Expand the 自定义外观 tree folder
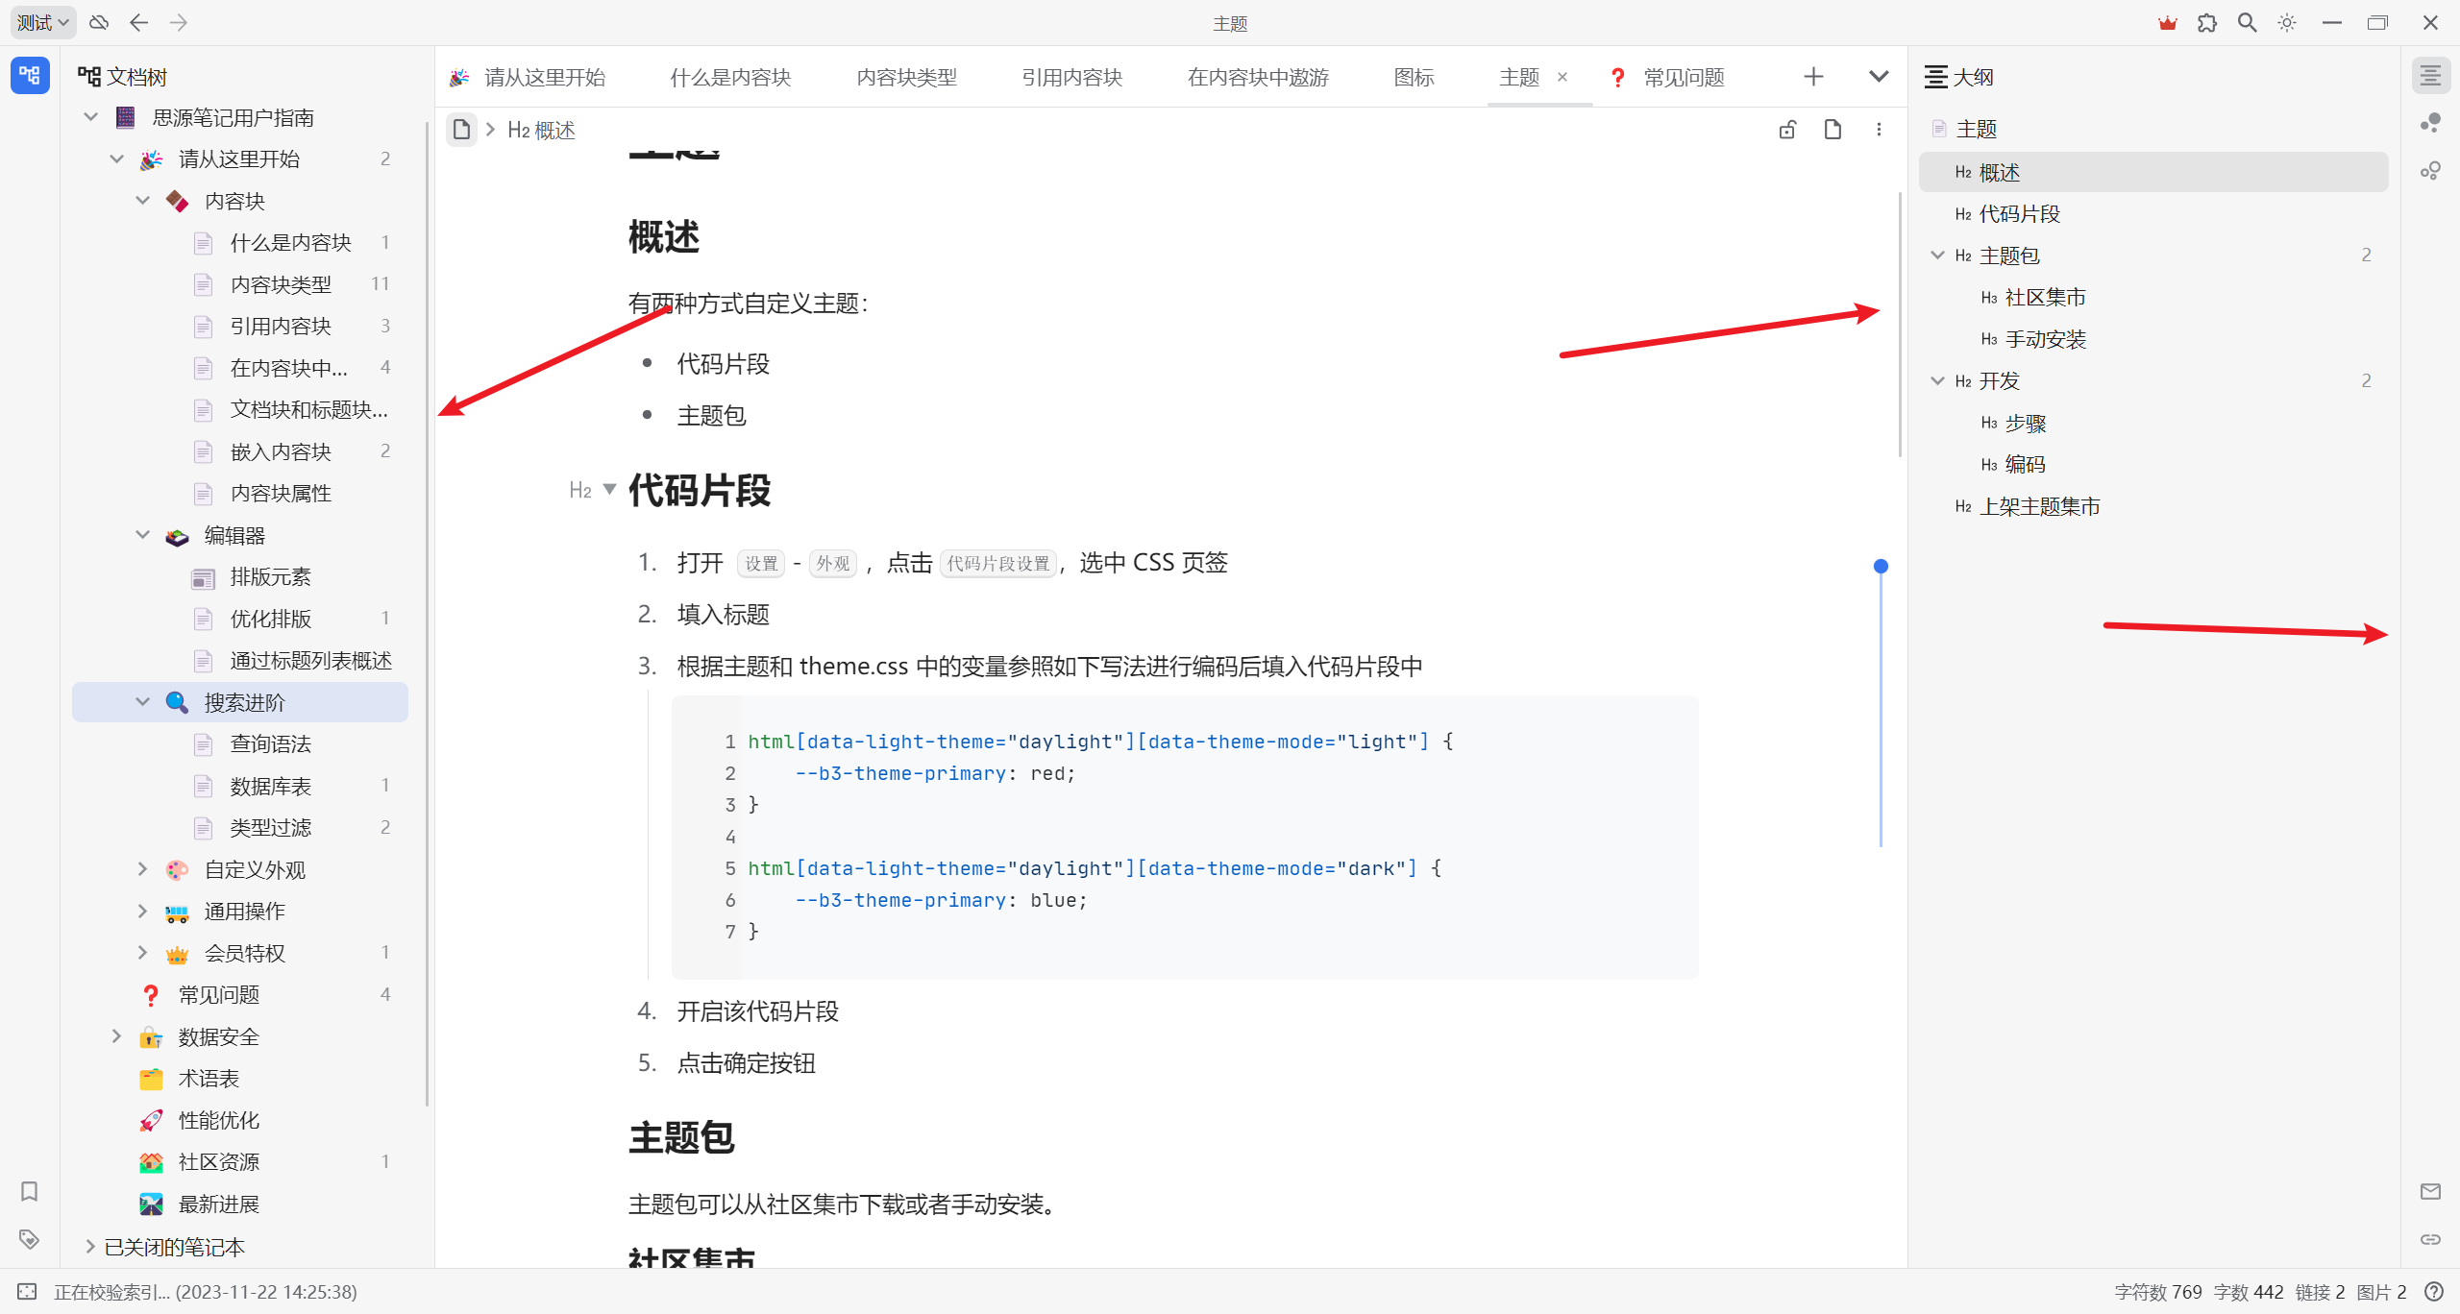The height and width of the screenshot is (1314, 2460). [143, 869]
